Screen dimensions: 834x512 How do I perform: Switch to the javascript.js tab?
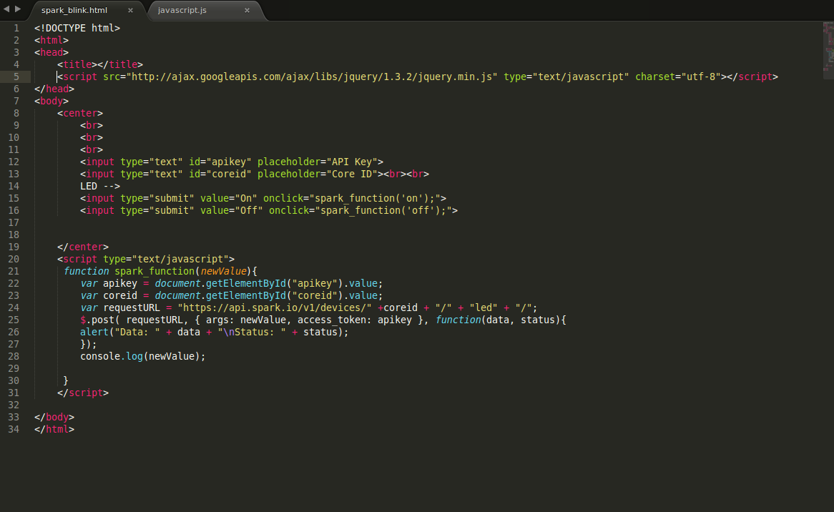tap(182, 10)
